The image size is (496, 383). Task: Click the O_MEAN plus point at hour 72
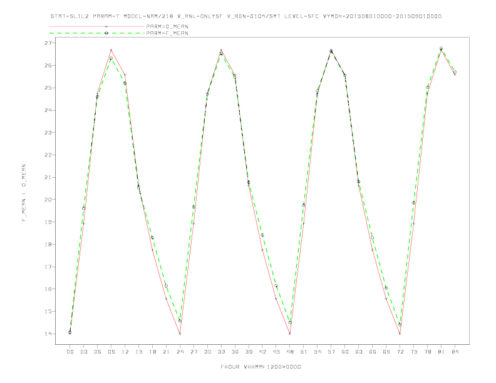[x=400, y=334]
